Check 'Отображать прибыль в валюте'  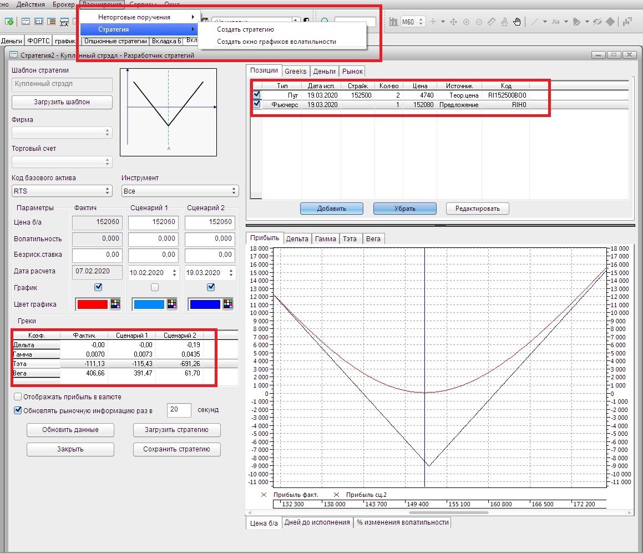pos(18,397)
